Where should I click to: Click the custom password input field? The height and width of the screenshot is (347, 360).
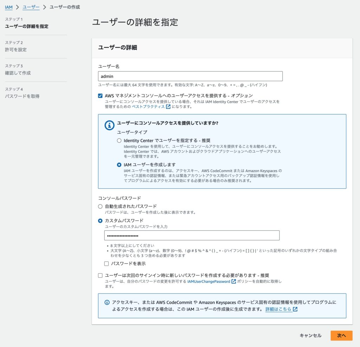[192, 235]
